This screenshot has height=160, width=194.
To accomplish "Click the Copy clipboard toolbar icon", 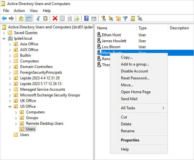I will point(45,19).
